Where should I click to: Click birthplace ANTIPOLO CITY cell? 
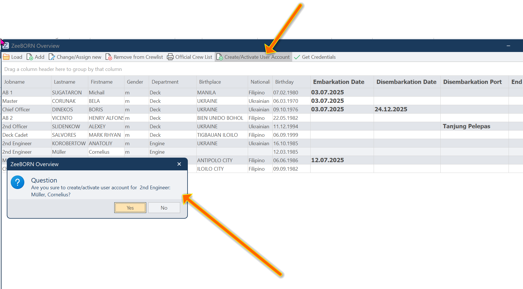tap(222, 160)
